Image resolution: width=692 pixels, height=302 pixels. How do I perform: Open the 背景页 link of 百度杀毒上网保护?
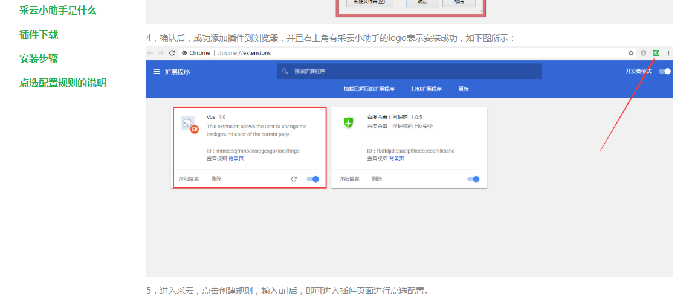click(396, 159)
